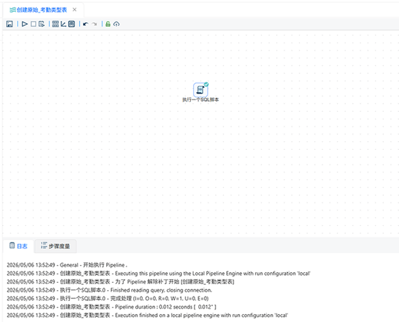
Task: Click the green unlock padlock icon
Action: (x=108, y=24)
